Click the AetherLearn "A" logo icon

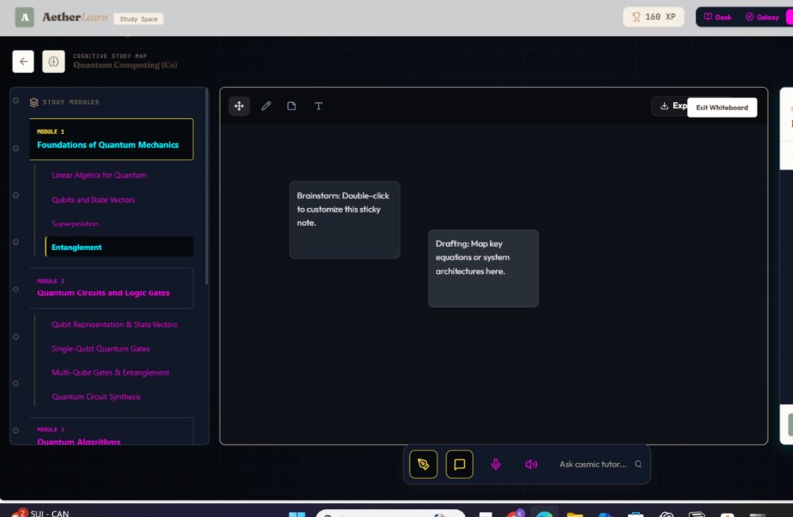(x=25, y=17)
